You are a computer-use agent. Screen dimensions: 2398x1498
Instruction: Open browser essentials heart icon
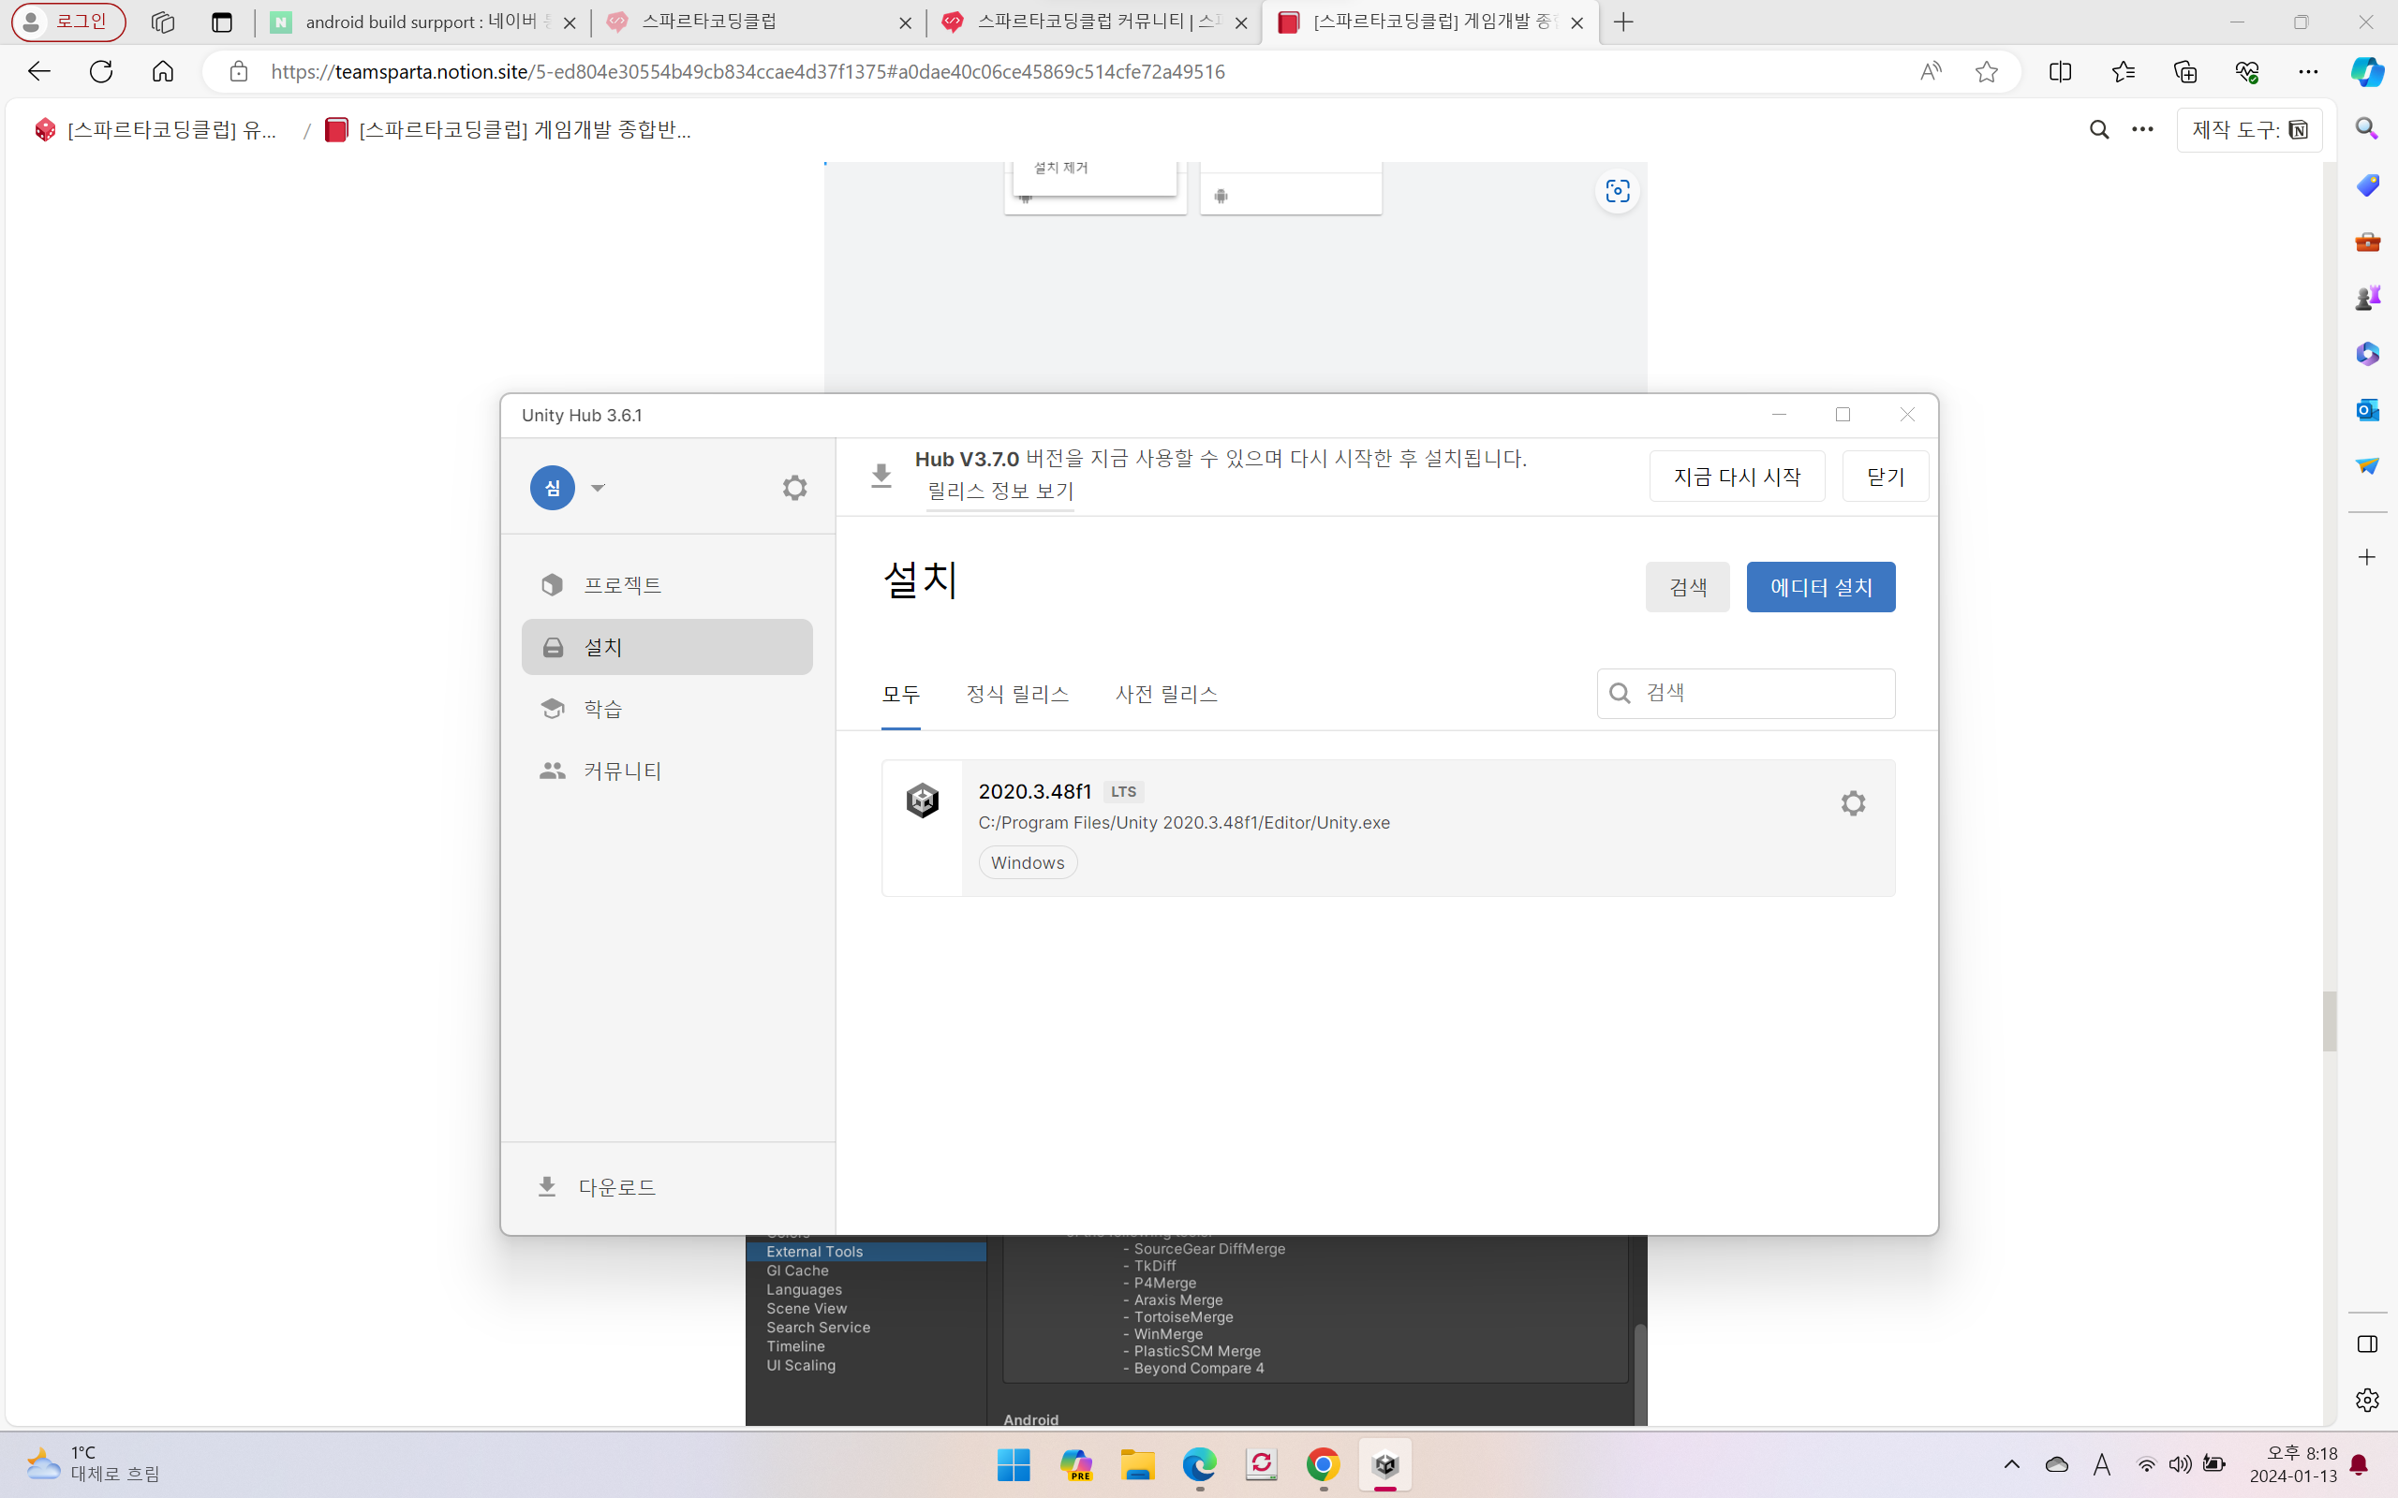[x=2246, y=71]
